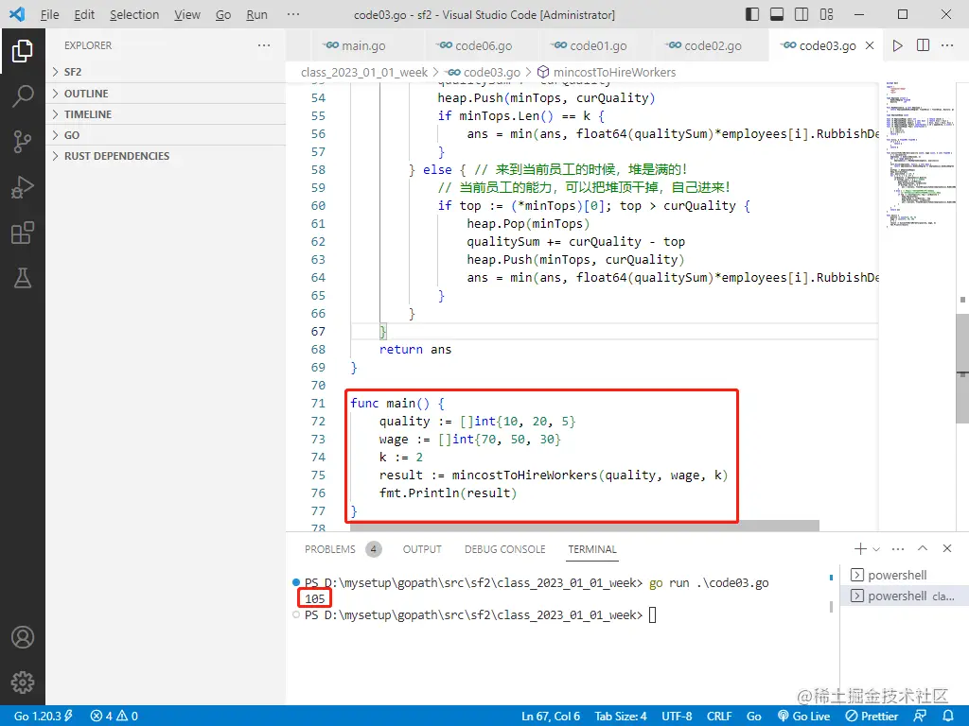Open editor More Actions ellipsis

pyautogui.click(x=947, y=45)
